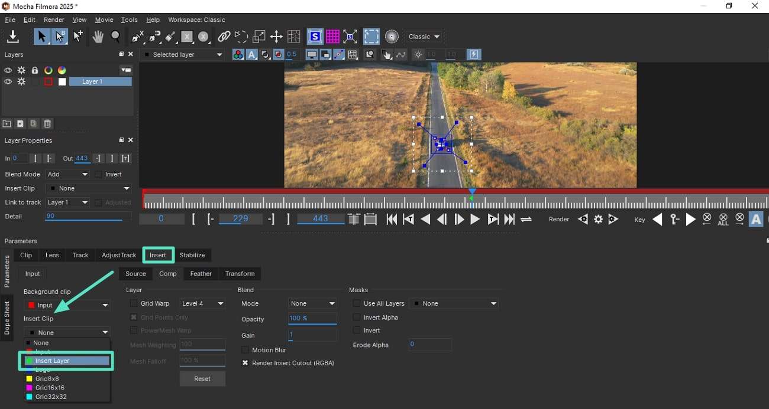Delete layer with the trash icon
Screen dimensions: 769x409
pyautogui.click(x=47, y=123)
